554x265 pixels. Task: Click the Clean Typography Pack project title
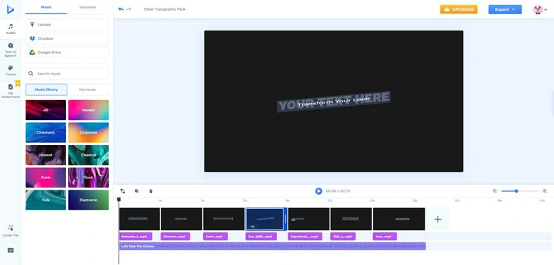[165, 9]
